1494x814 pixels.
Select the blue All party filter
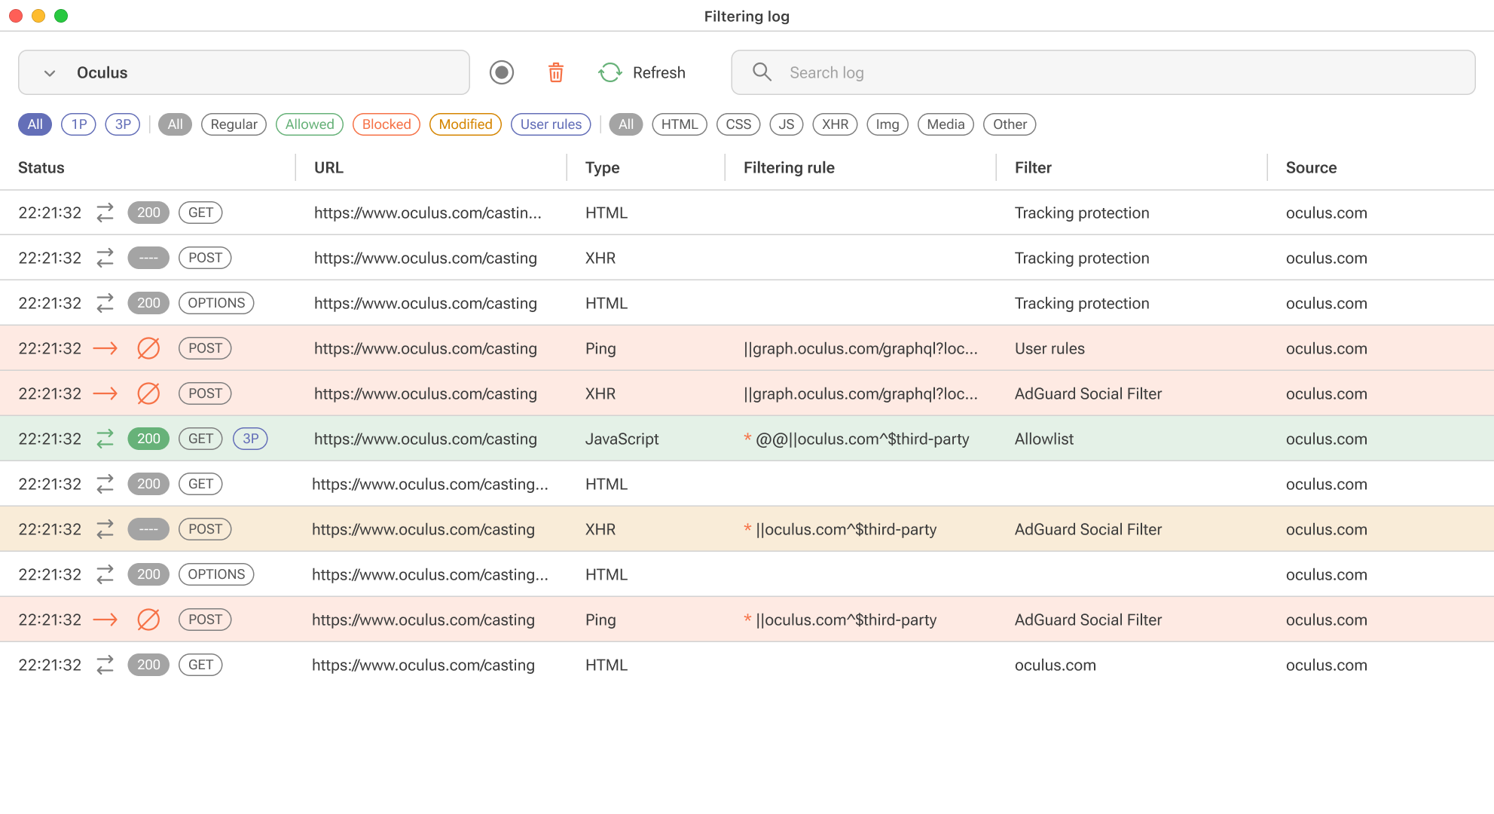[x=35, y=124]
